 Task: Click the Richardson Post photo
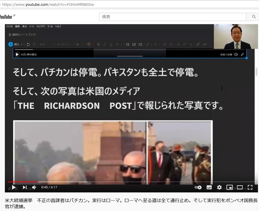coord(113,152)
